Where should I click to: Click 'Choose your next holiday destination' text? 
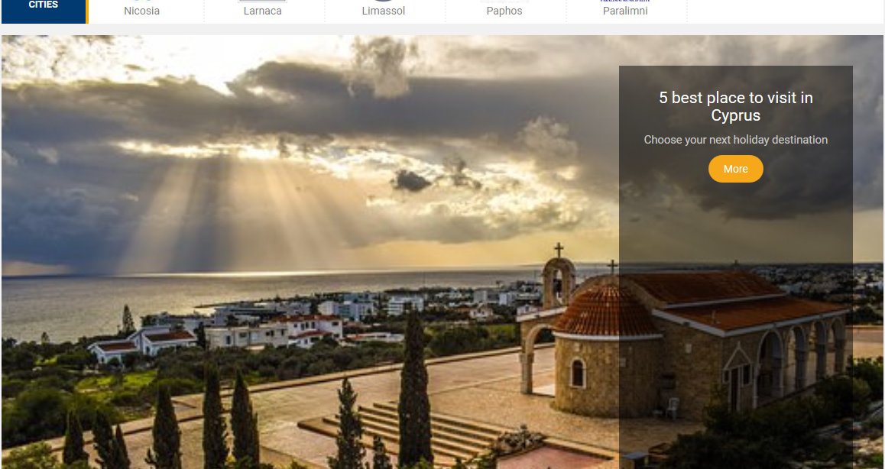tap(735, 140)
